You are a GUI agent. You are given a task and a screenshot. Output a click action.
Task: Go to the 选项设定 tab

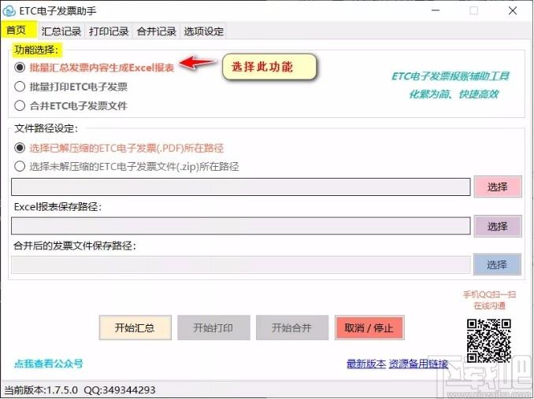[204, 31]
